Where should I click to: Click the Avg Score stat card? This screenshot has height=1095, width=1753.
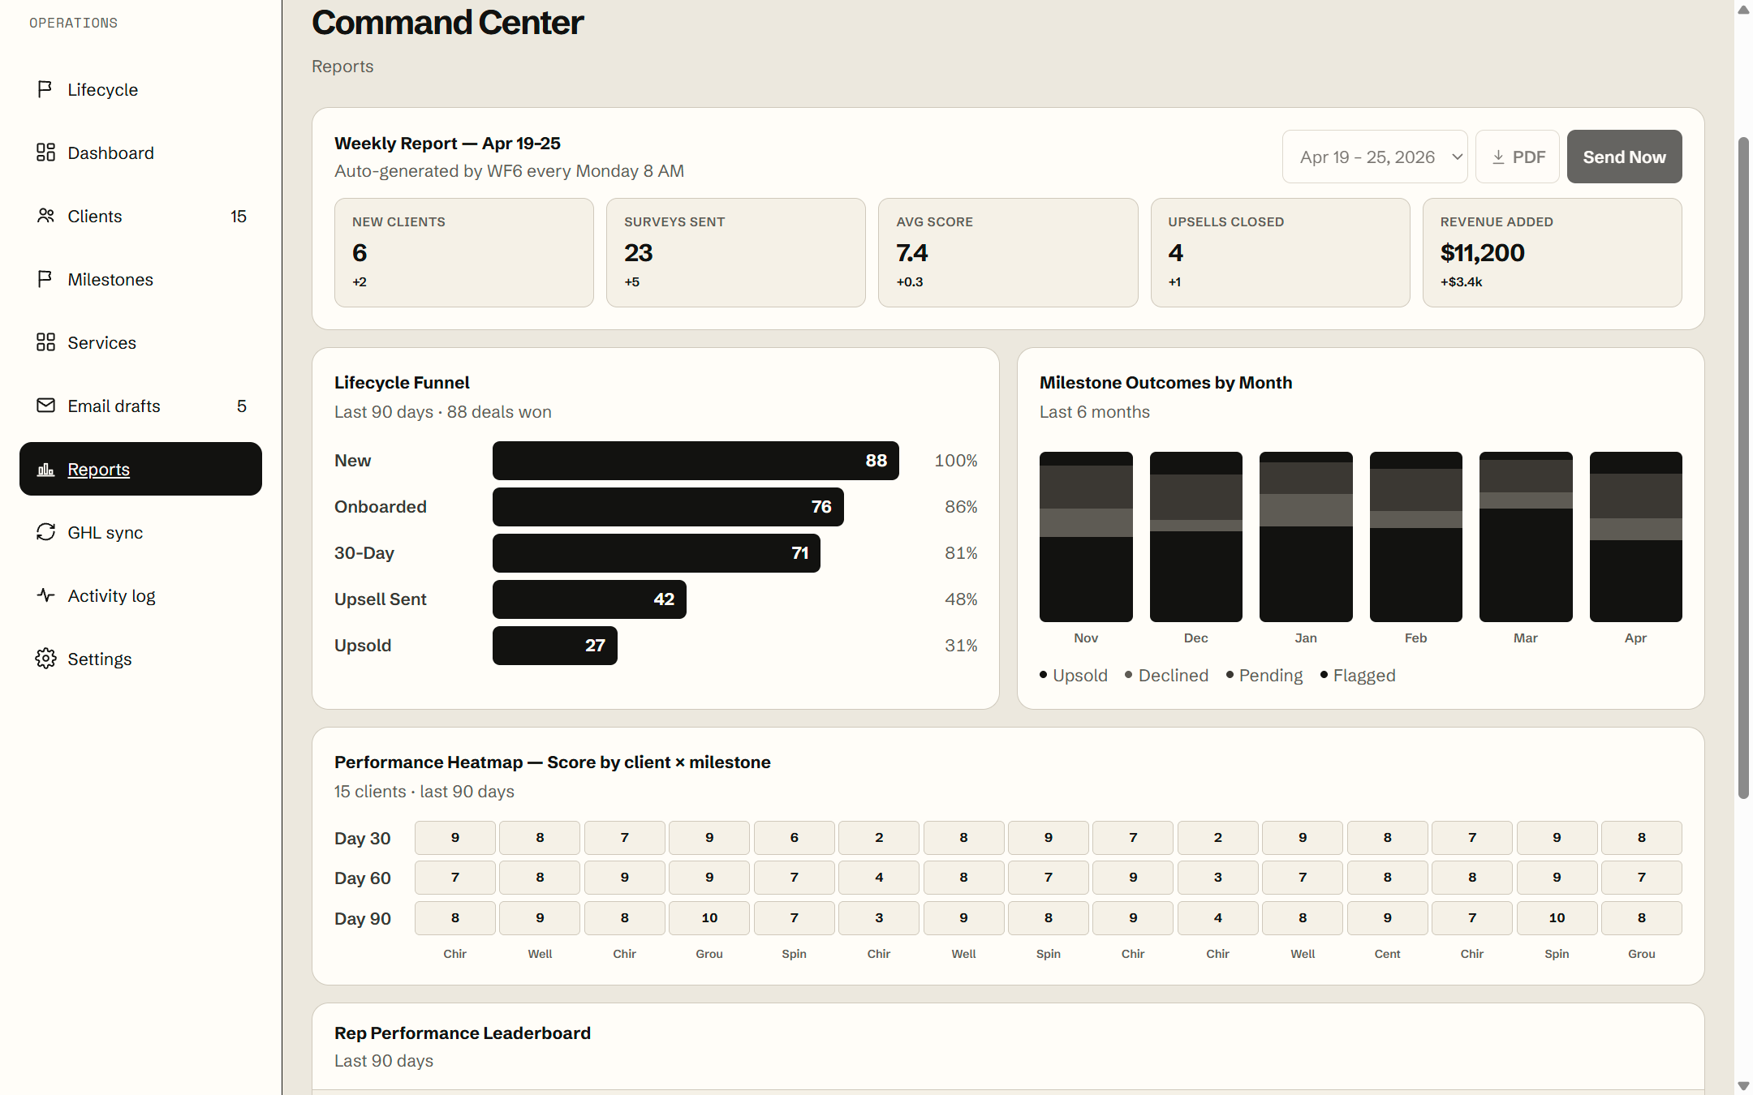pos(1008,252)
